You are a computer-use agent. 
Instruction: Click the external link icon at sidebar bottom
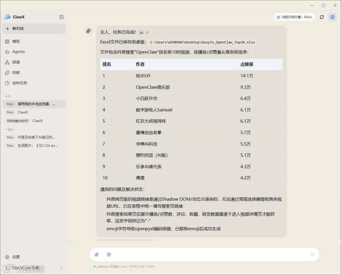point(62,268)
